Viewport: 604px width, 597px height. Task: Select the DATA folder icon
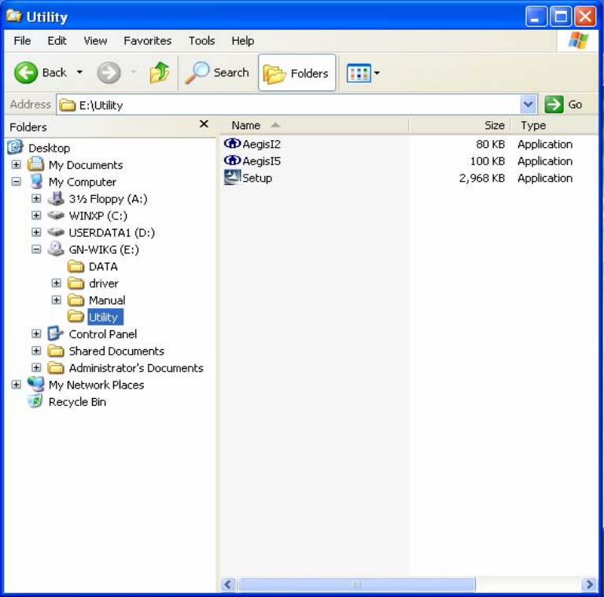click(x=75, y=266)
